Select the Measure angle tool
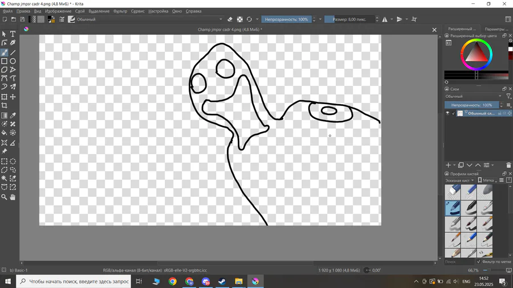 13,143
